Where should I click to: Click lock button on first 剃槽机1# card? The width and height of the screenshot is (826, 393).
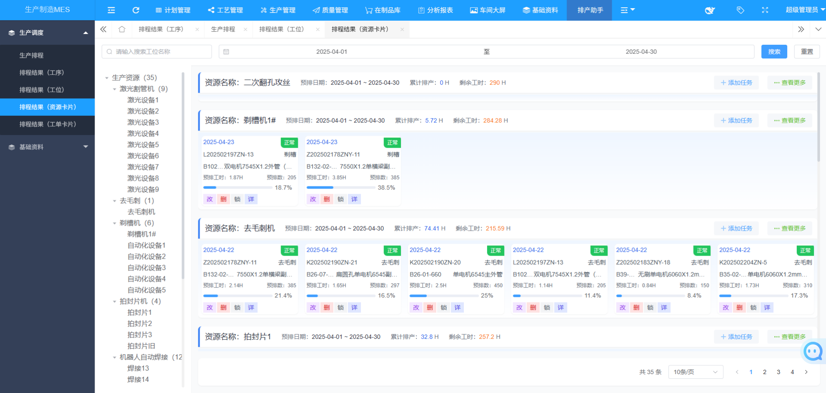(237, 199)
